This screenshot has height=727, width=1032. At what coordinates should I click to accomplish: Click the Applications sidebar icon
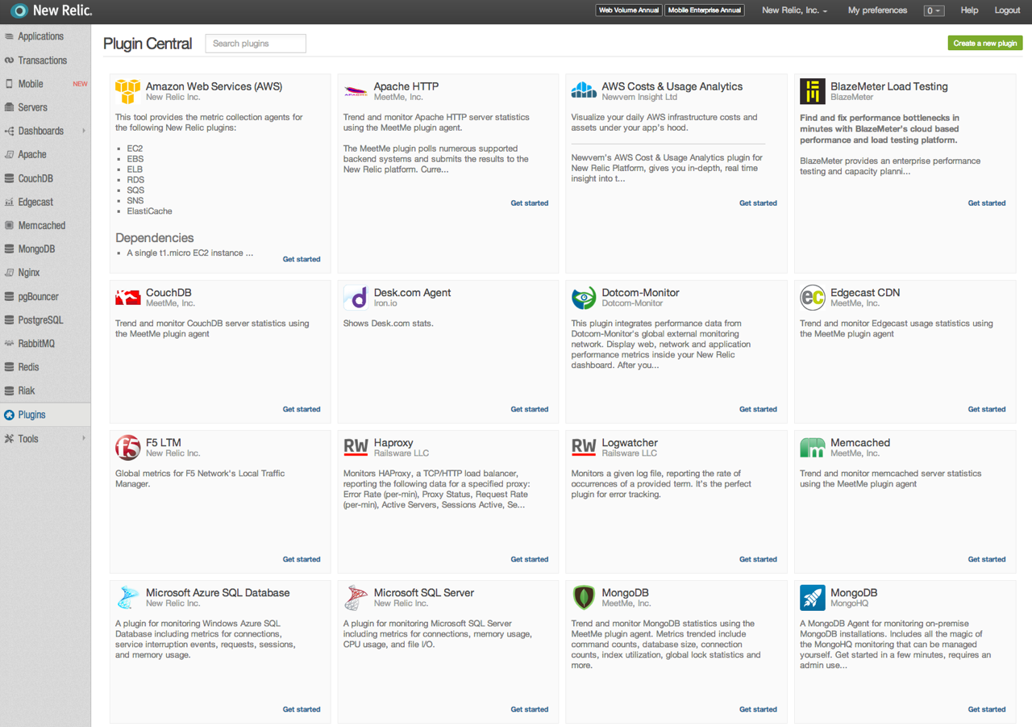[9, 36]
